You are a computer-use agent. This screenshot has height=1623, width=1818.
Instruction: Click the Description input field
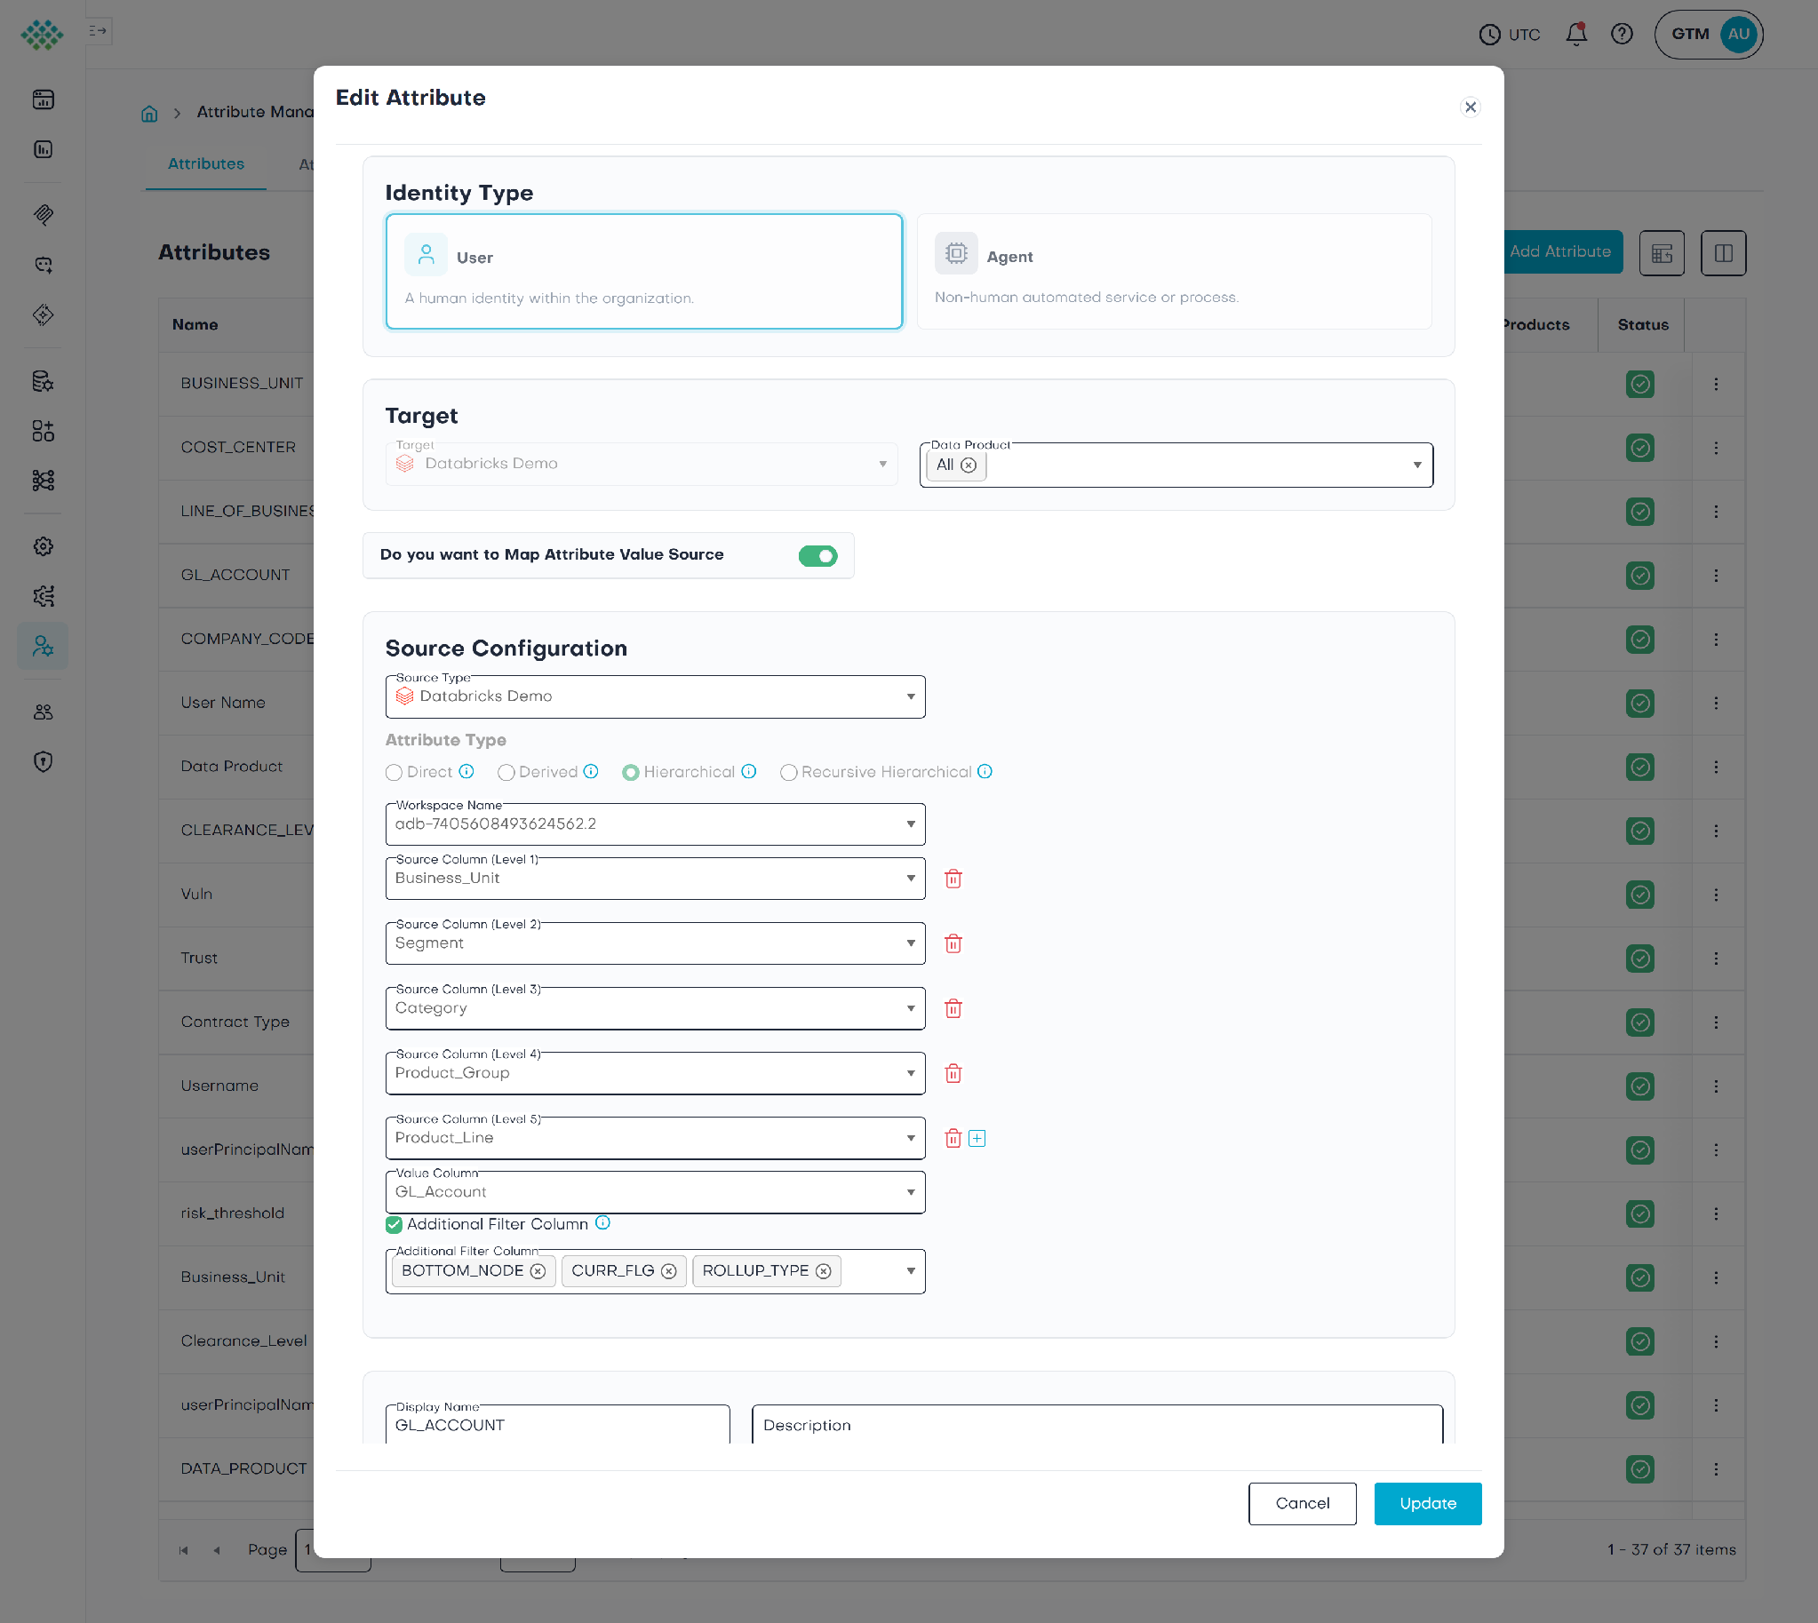pyautogui.click(x=1097, y=1425)
